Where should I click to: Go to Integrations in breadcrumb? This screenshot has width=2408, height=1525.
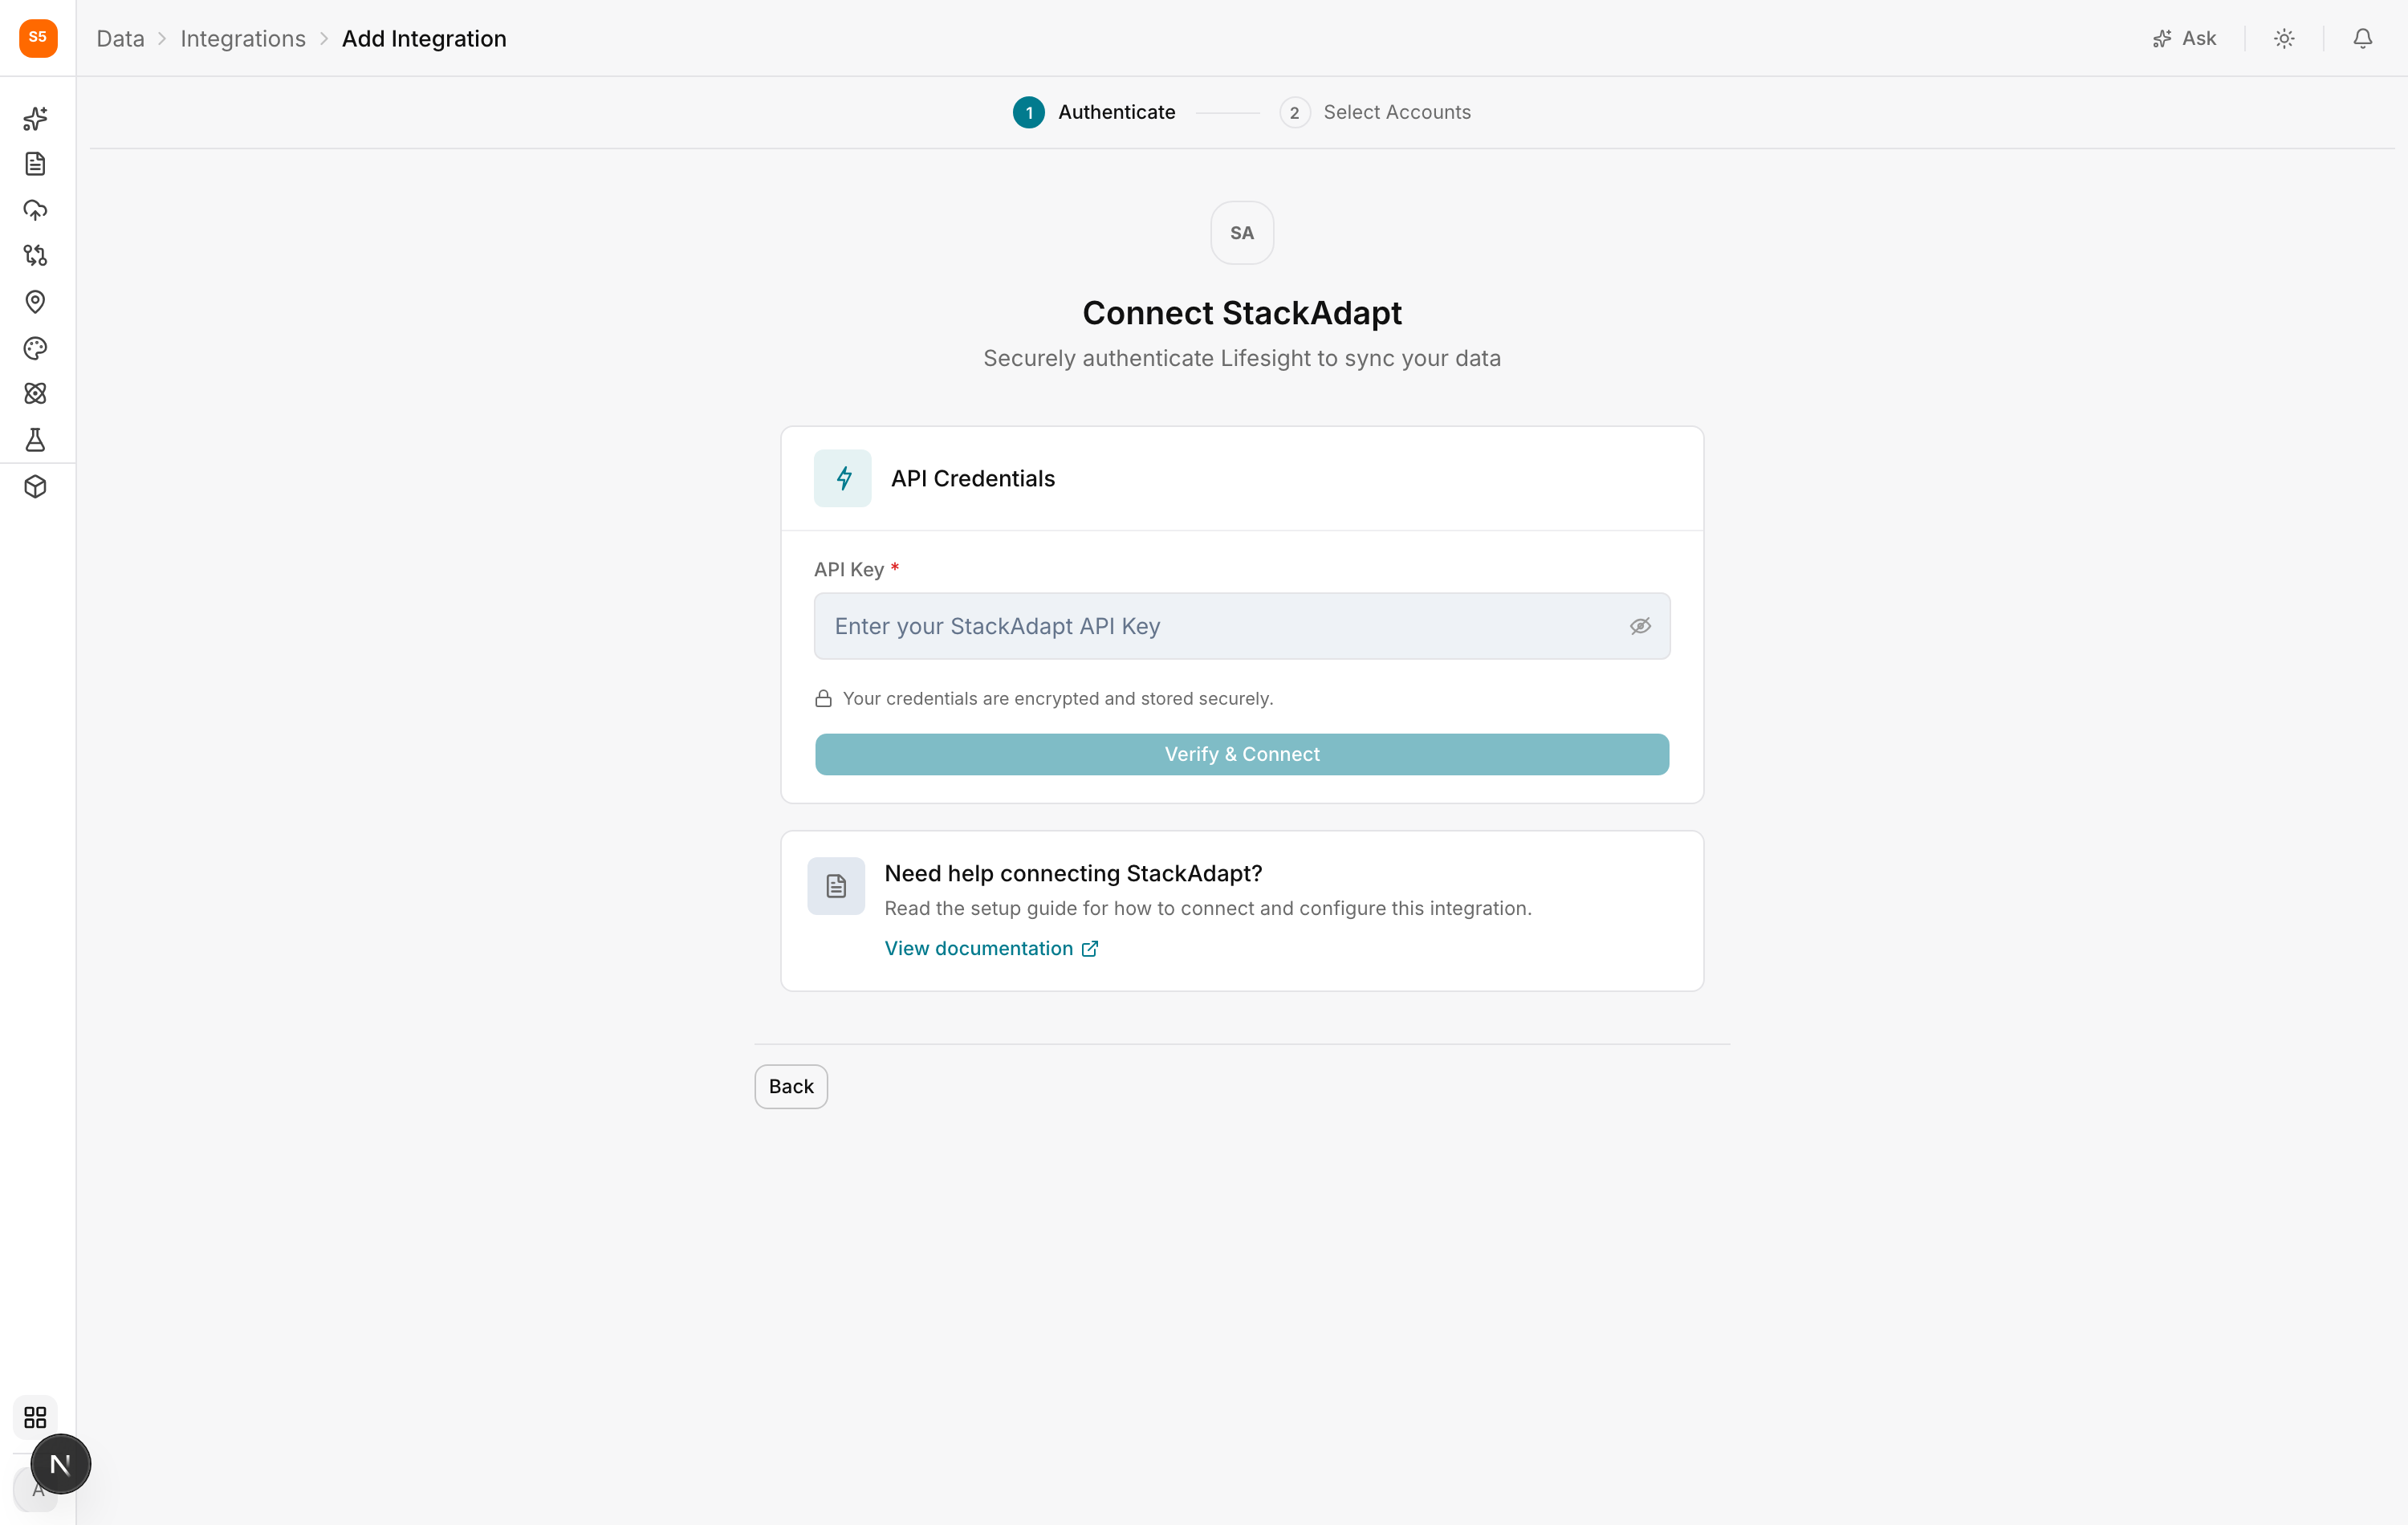[243, 38]
